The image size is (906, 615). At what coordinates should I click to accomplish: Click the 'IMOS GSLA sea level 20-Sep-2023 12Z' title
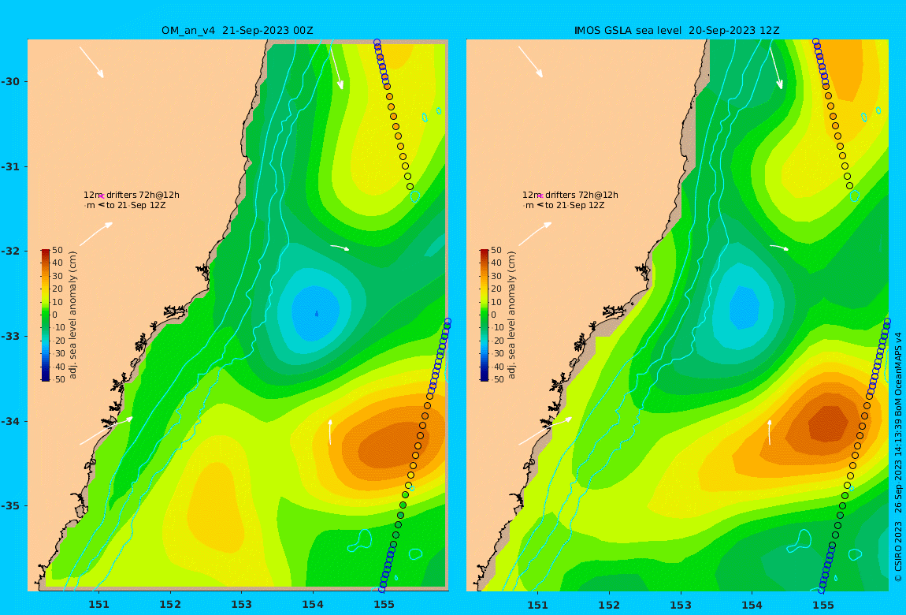point(677,31)
